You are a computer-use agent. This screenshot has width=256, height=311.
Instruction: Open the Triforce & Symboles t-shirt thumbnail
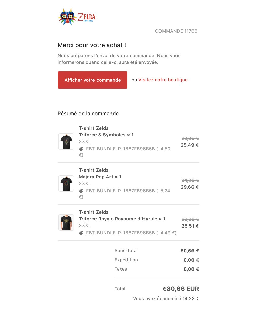pos(66,142)
